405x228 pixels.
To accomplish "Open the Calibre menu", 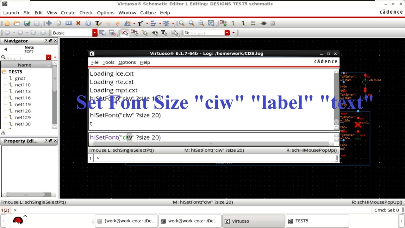I will (x=148, y=13).
